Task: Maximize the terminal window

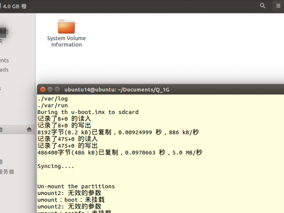Action: point(57,89)
